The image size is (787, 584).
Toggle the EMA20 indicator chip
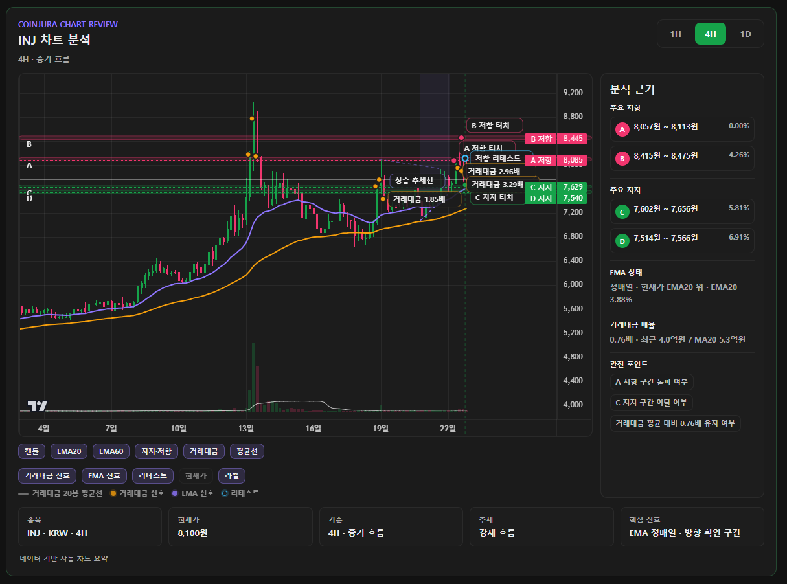coord(69,451)
